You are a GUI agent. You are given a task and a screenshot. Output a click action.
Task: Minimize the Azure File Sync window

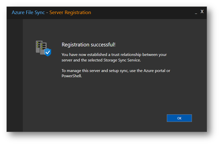click(x=196, y=13)
